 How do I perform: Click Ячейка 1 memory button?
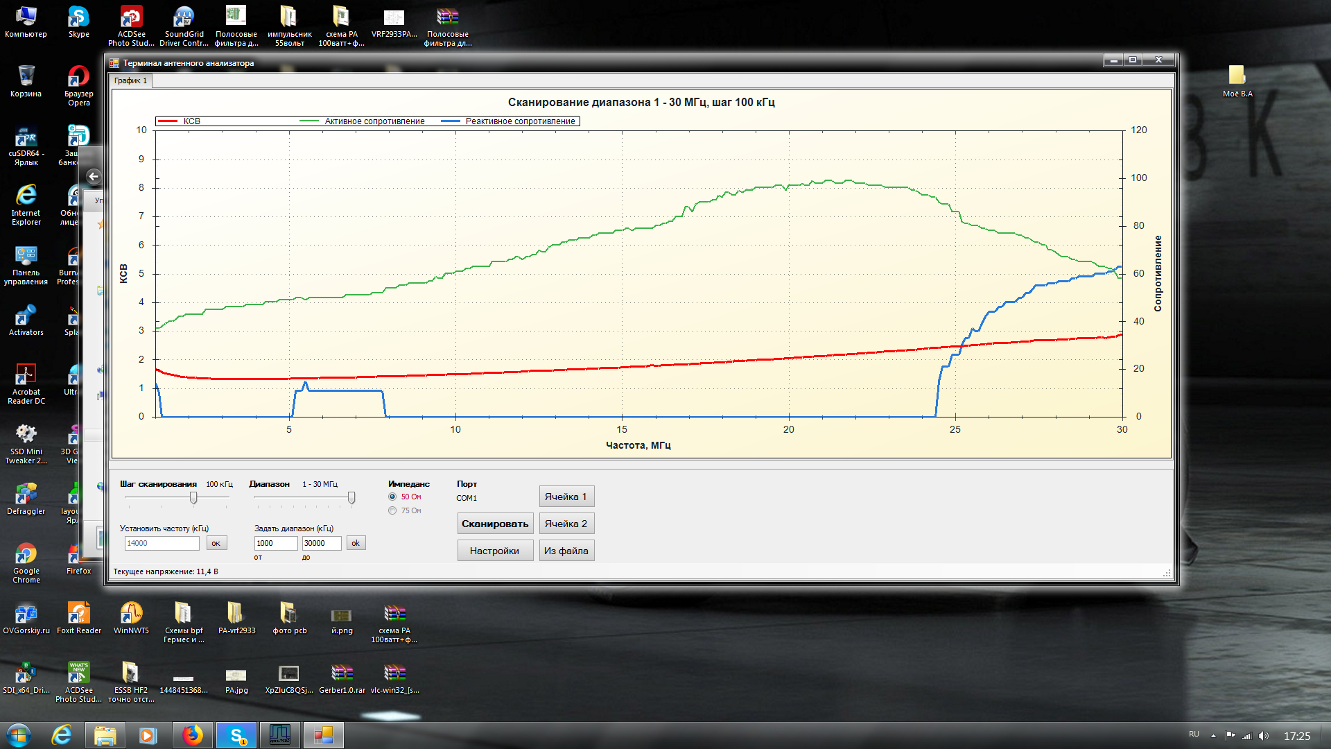(566, 497)
